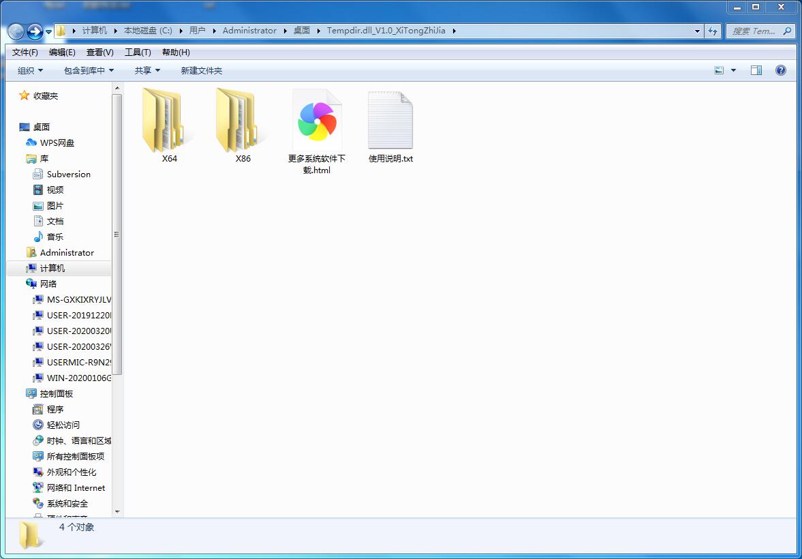Refresh the folder using the address bar refresh icon
The height and width of the screenshot is (559, 802).
713,31
